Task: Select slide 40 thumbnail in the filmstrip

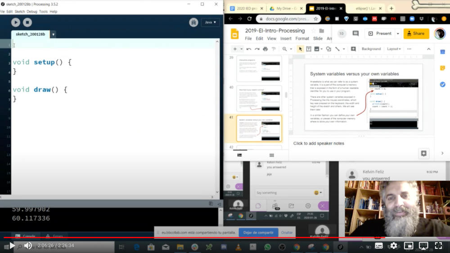Action: tap(259, 98)
